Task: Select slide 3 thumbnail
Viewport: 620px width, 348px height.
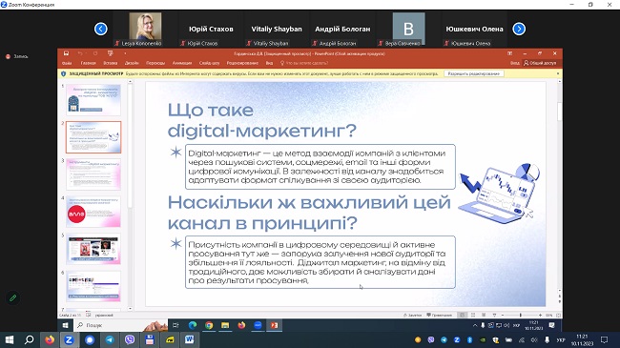Action: click(93, 174)
